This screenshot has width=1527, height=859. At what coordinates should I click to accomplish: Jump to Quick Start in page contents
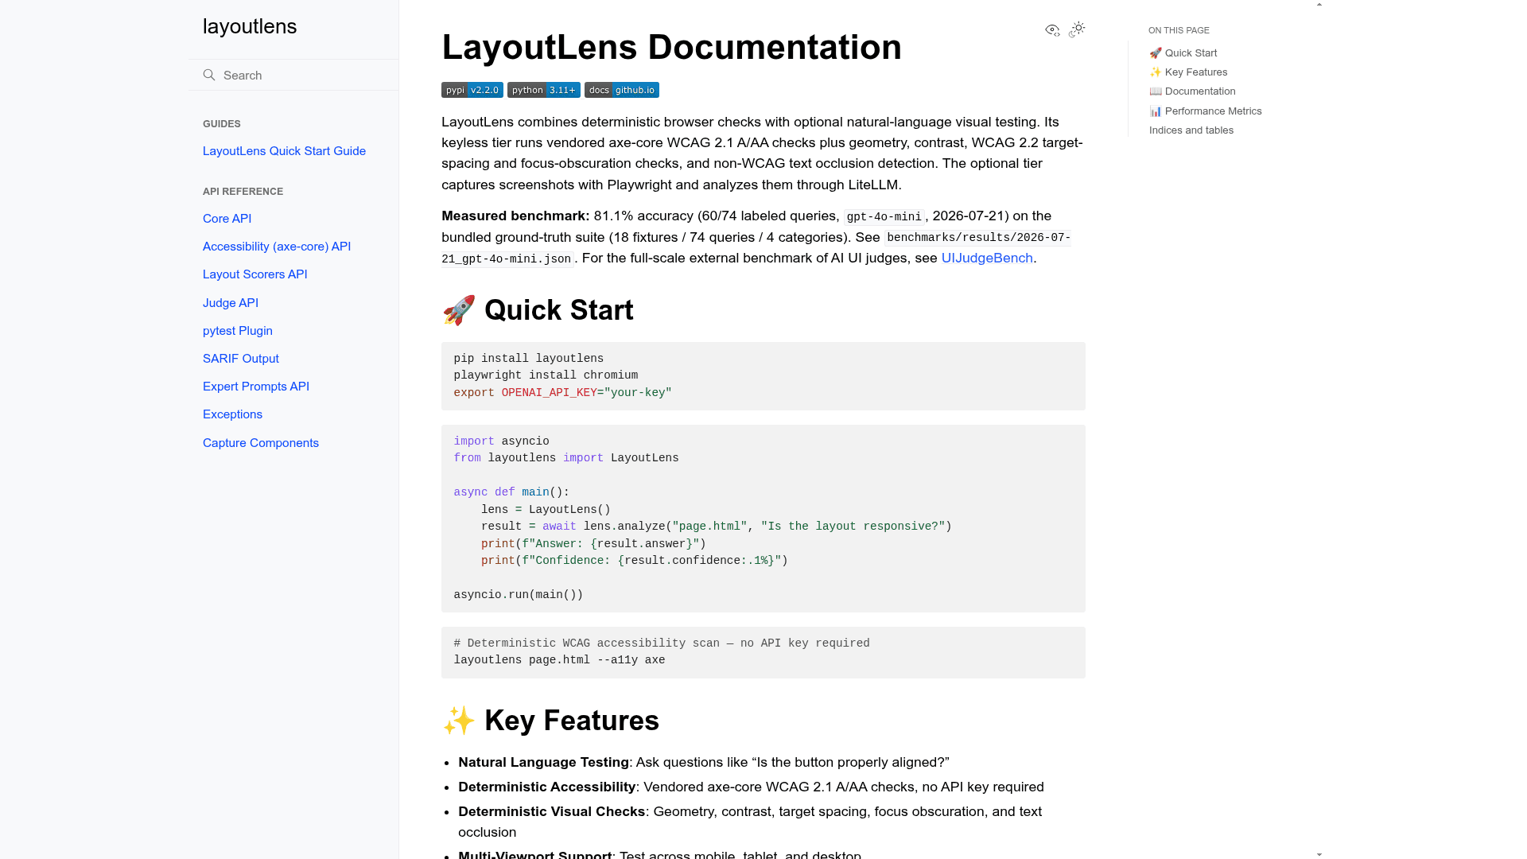(x=1183, y=53)
